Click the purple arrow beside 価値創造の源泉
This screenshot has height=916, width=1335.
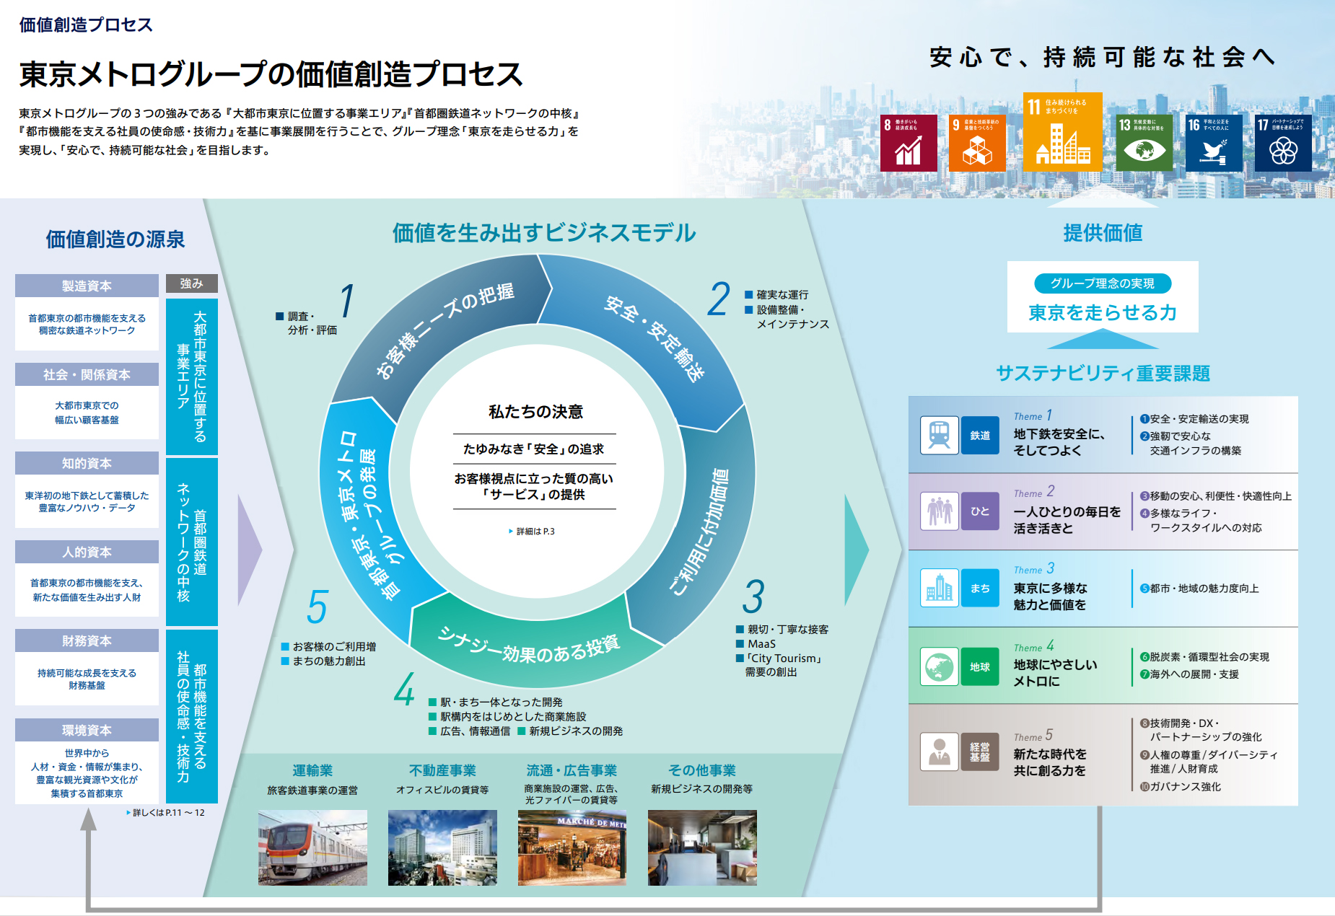point(250,550)
